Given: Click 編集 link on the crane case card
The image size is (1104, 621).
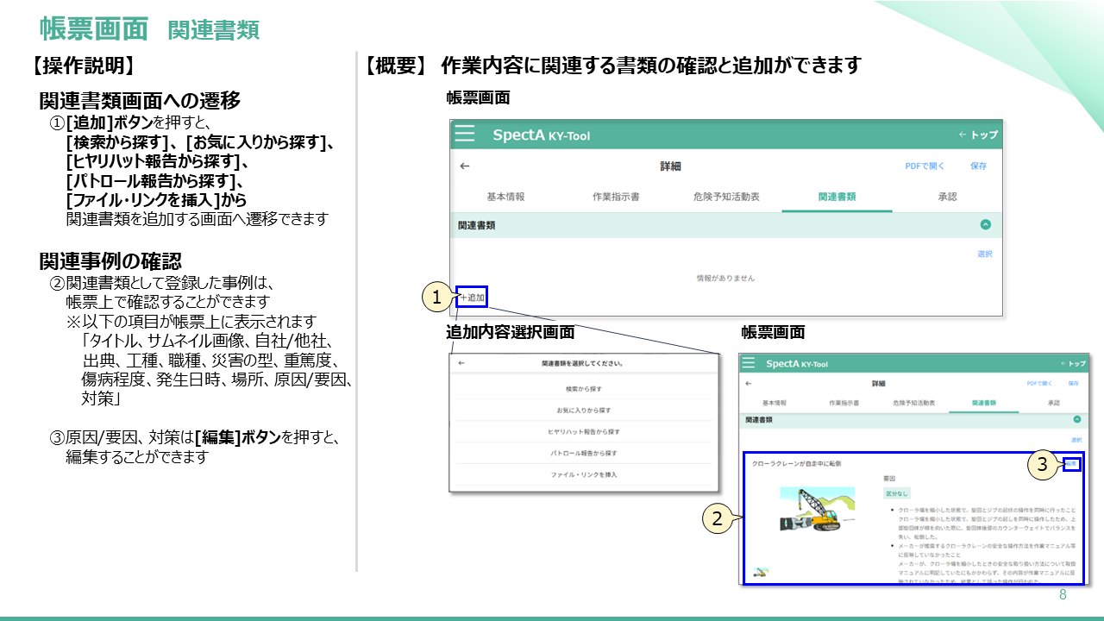Looking at the screenshot, I should pos(1071,463).
